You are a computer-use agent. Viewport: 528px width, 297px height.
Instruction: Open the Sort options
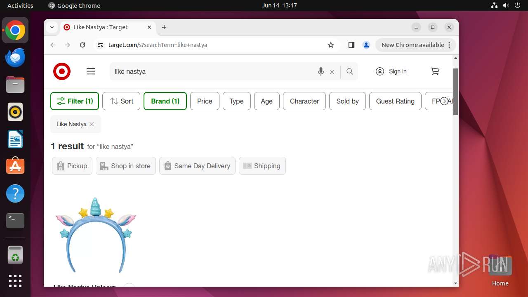click(x=121, y=101)
